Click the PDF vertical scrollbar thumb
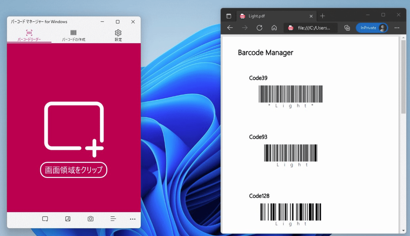 pyautogui.click(x=403, y=77)
